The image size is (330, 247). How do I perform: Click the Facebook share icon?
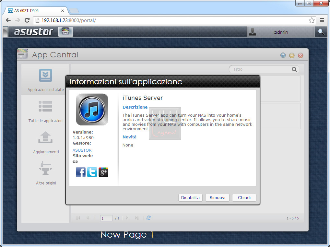81,172
